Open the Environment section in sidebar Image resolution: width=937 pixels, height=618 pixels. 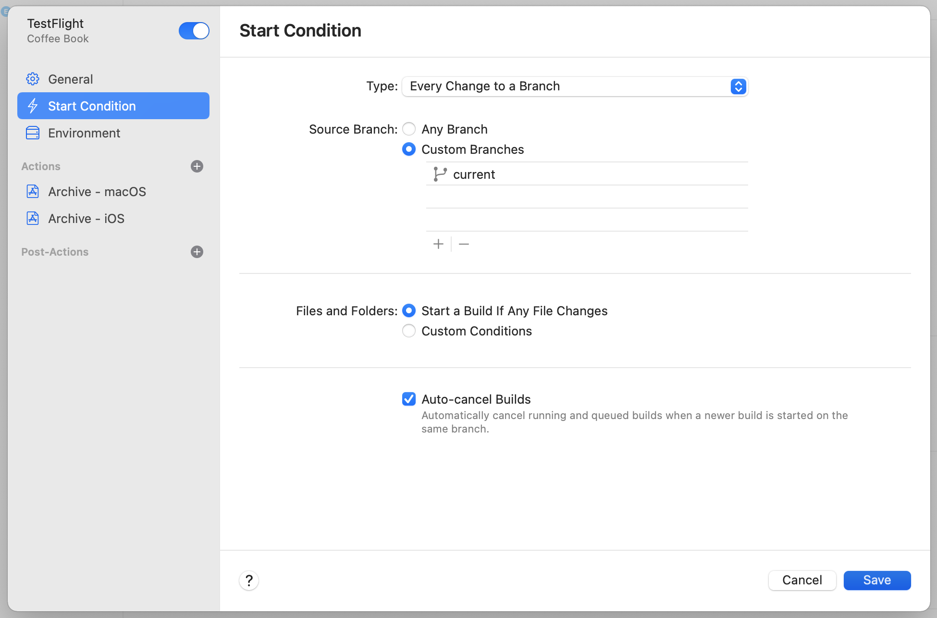pyautogui.click(x=84, y=133)
